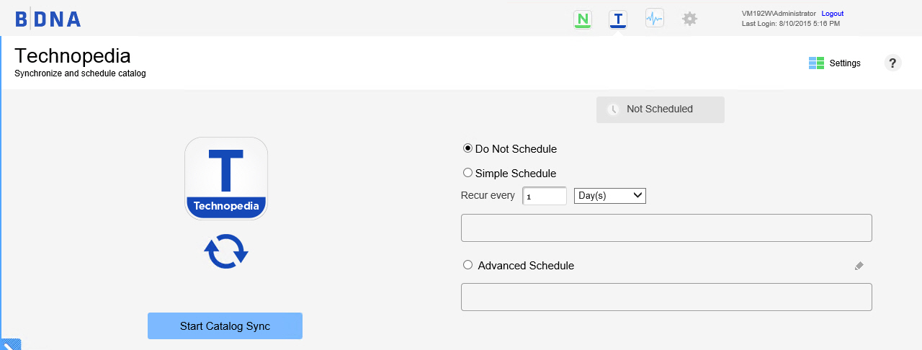The width and height of the screenshot is (922, 350).
Task: Select the Do Not Schedule option
Action: pyautogui.click(x=468, y=148)
